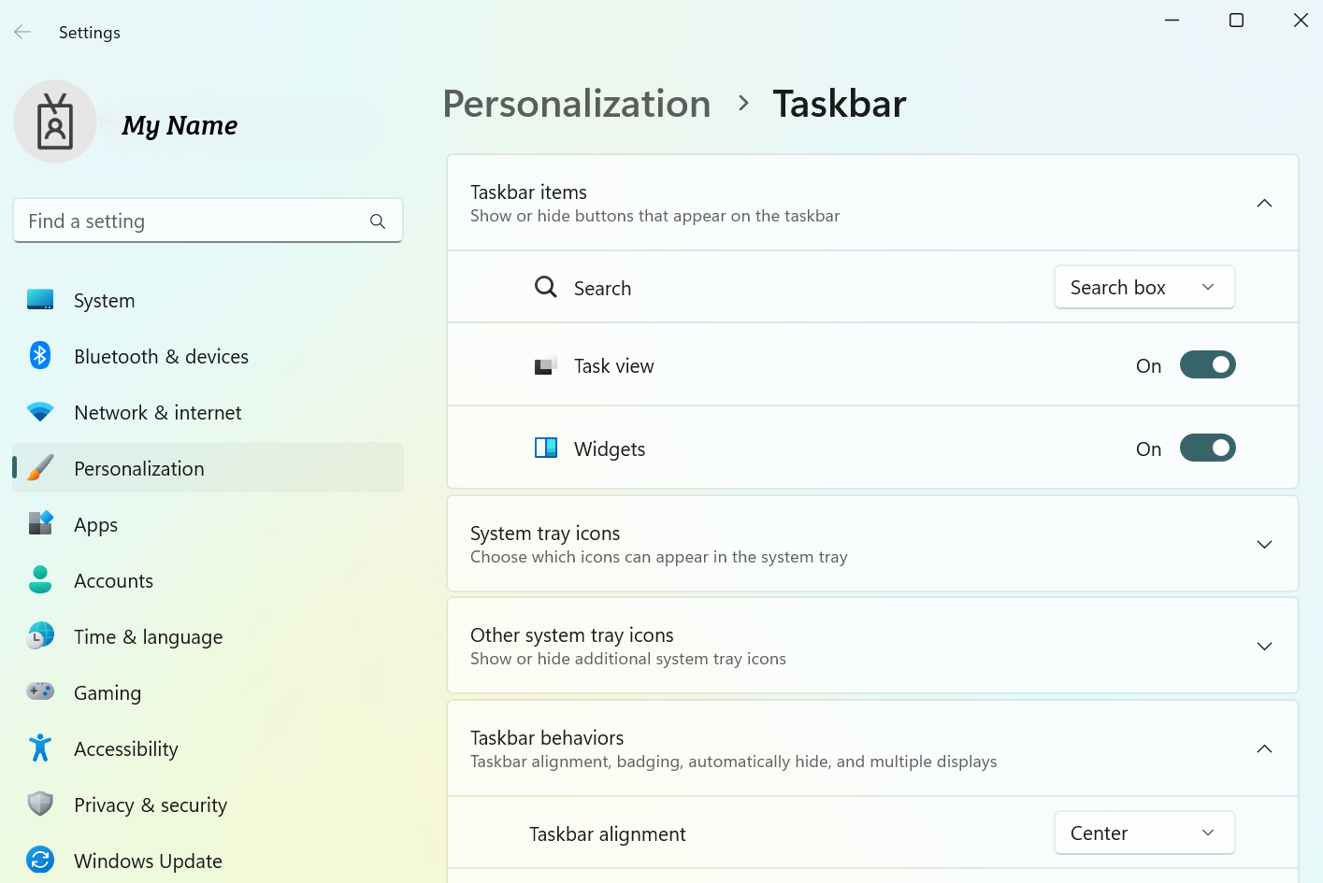Viewport: 1323px width, 883px height.
Task: Disable the Widgets toggle switch
Action: point(1207,449)
